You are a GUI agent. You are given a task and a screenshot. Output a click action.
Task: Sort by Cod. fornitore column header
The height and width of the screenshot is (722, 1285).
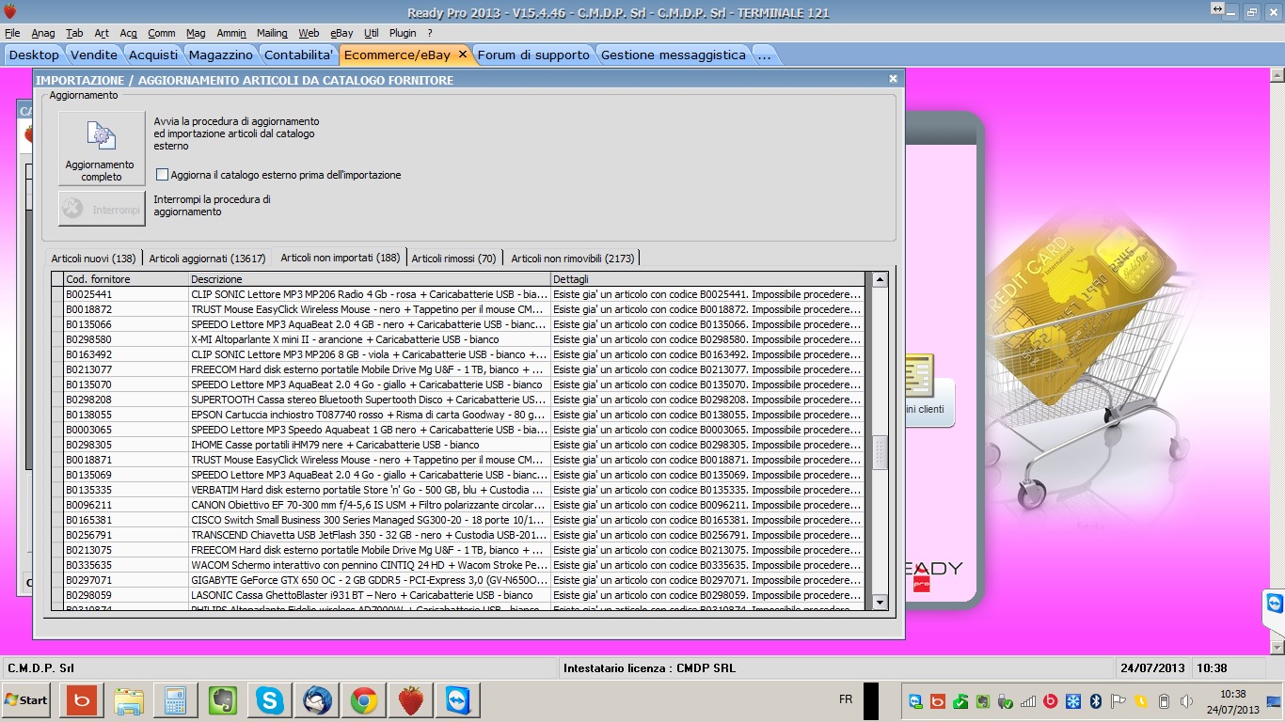click(x=125, y=279)
